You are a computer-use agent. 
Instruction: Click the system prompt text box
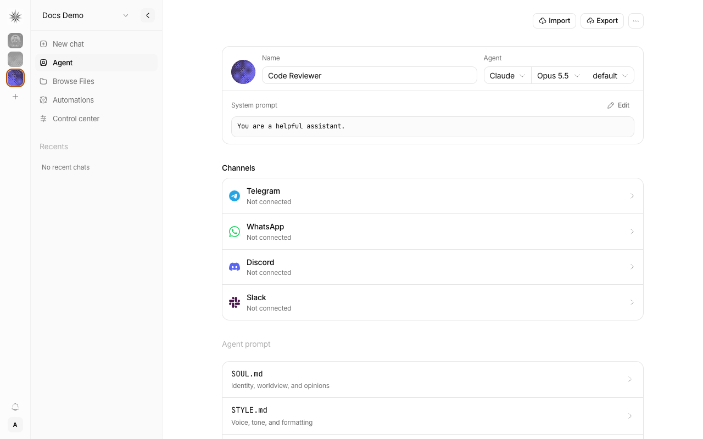(x=433, y=127)
